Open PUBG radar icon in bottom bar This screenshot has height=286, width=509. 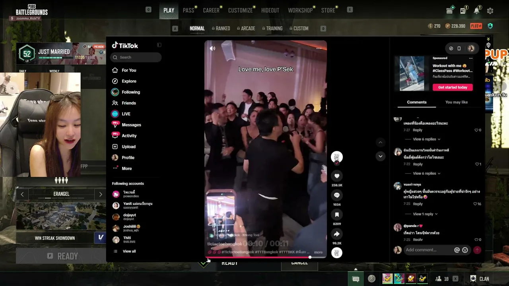coord(371,279)
